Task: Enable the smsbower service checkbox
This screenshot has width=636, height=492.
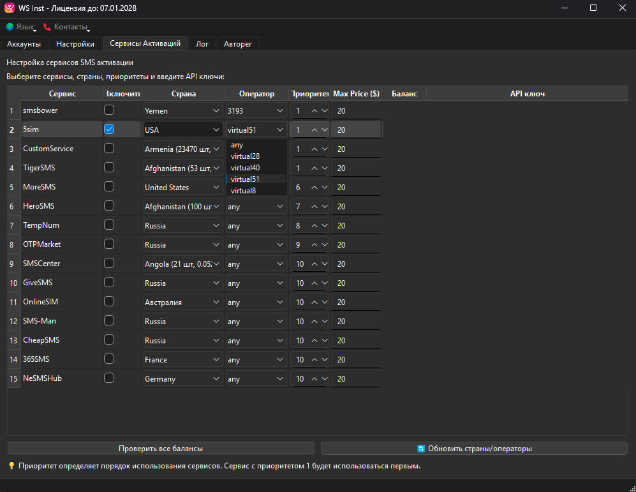Action: [x=109, y=110]
